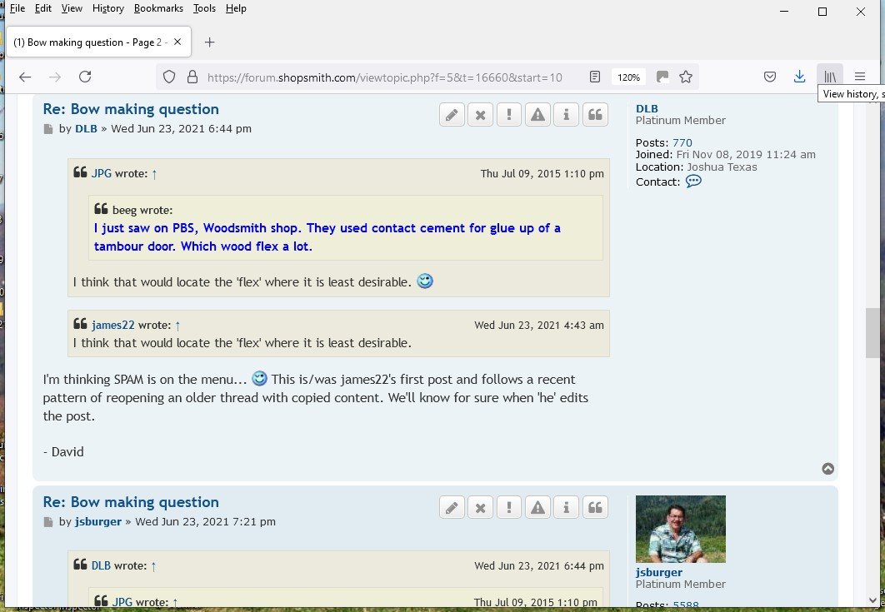Bookmark this page with the star
This screenshot has height=612, width=885.
[686, 77]
